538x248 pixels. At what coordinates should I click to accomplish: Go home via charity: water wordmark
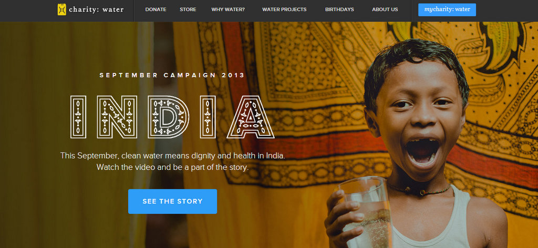click(x=96, y=9)
